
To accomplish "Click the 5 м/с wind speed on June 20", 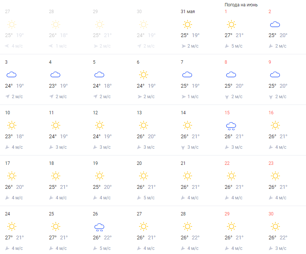I will (x=149, y=198).
